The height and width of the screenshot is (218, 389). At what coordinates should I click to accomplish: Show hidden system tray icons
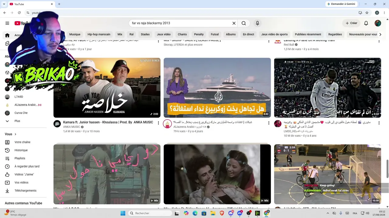point(328,213)
